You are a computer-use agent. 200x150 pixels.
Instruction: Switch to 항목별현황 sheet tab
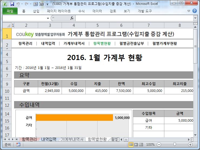97,139
